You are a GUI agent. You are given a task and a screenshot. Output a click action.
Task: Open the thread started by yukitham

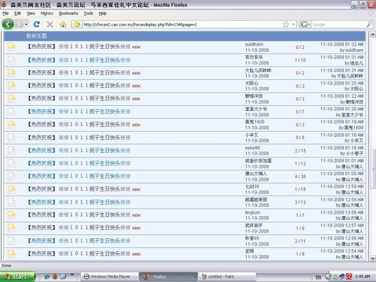tap(79, 47)
